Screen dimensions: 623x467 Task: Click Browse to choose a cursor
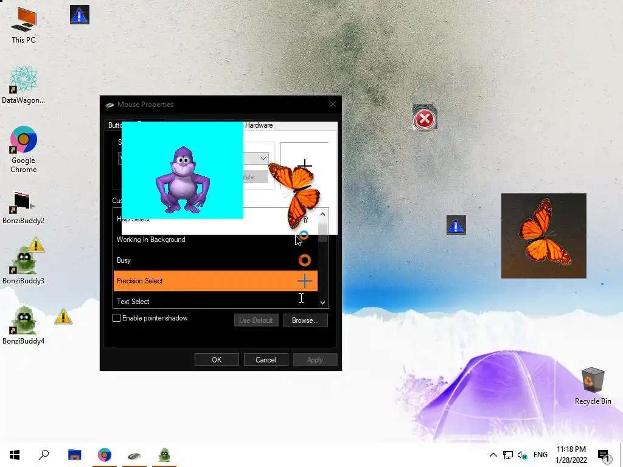(305, 320)
